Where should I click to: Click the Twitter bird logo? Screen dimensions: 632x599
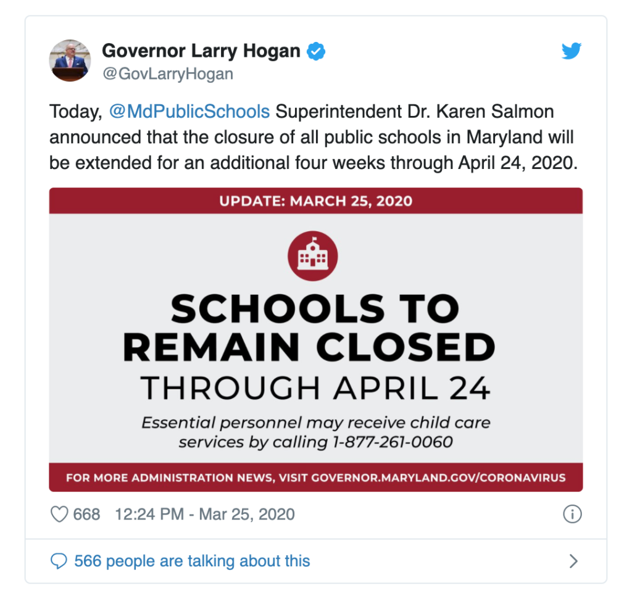[x=572, y=51]
